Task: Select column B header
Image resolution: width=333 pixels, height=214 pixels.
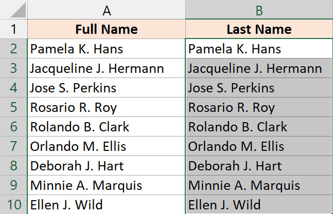Action: pyautogui.click(x=259, y=10)
